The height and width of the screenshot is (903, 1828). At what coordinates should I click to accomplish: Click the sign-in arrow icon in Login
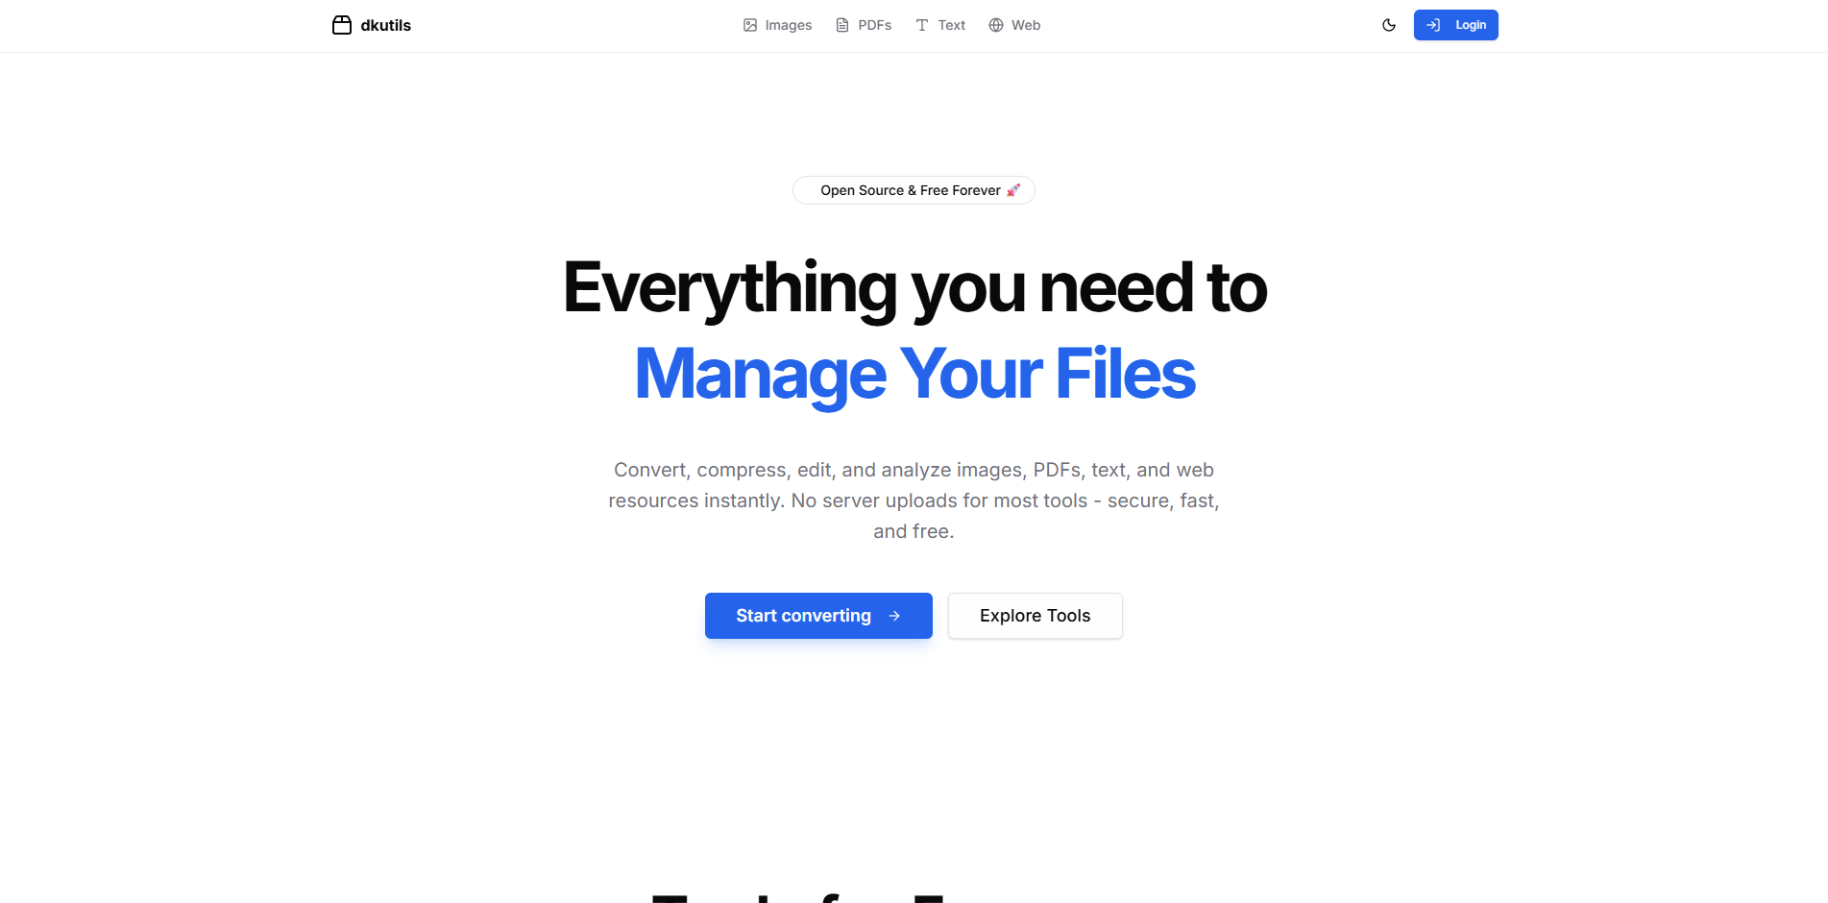(1433, 25)
